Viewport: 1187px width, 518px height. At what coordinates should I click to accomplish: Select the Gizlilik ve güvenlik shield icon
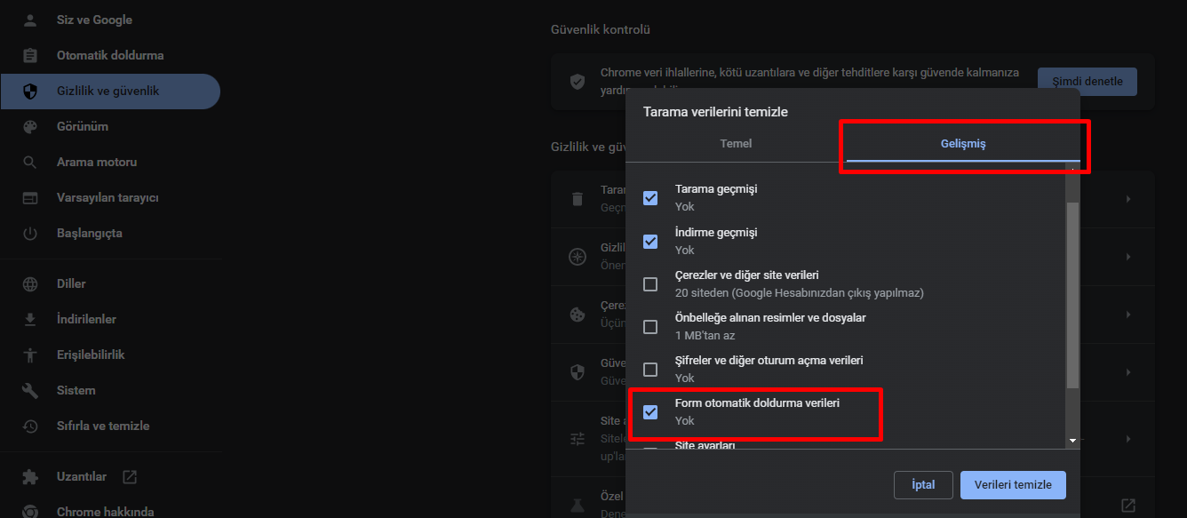coord(29,91)
